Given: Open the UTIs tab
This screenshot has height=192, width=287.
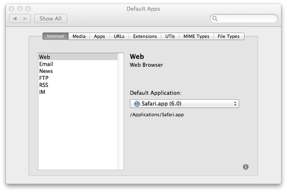Looking at the screenshot, I should coord(170,36).
